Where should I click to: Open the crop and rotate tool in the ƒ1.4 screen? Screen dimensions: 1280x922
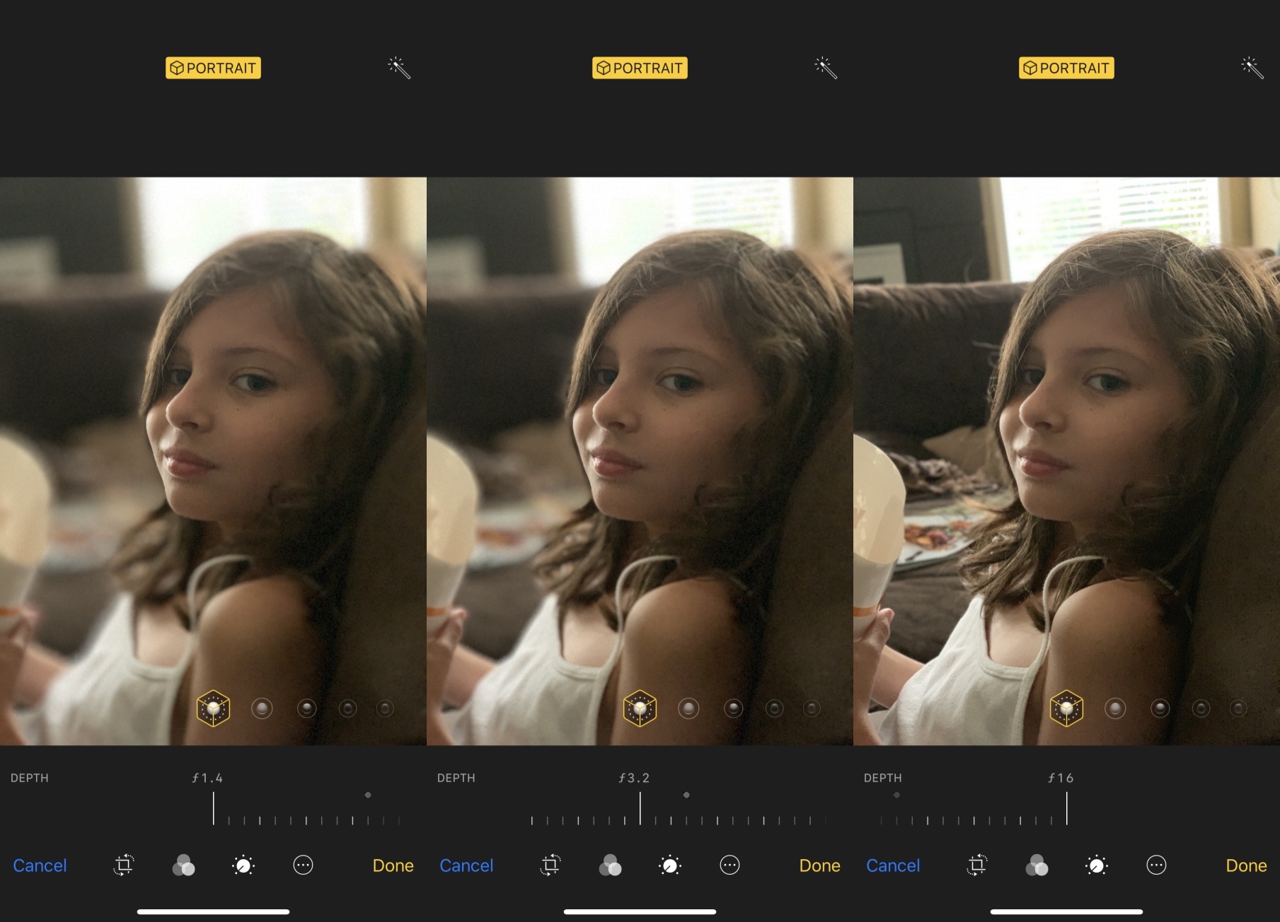[x=124, y=865]
